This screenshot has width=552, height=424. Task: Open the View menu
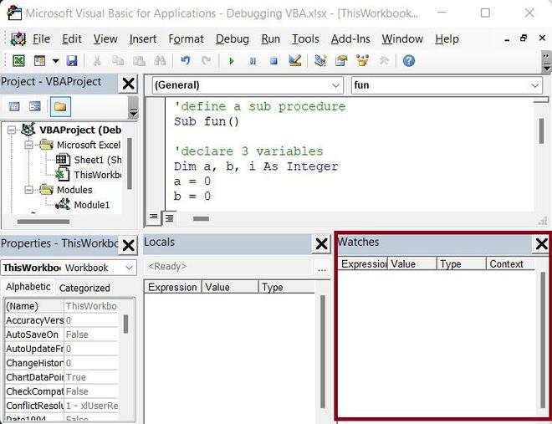pos(105,38)
